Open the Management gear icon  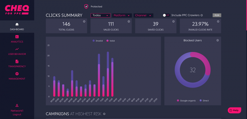[x=17, y=74]
